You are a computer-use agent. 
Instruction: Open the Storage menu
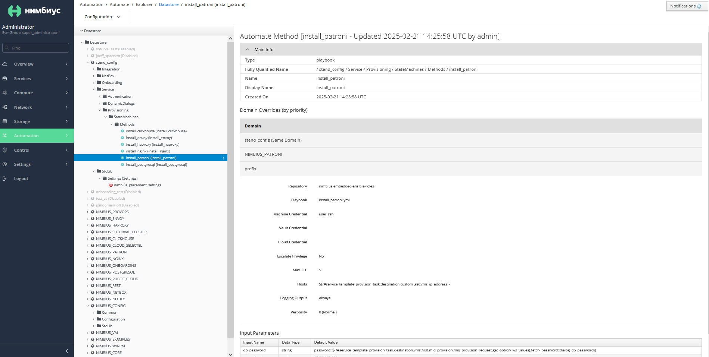pos(37,121)
